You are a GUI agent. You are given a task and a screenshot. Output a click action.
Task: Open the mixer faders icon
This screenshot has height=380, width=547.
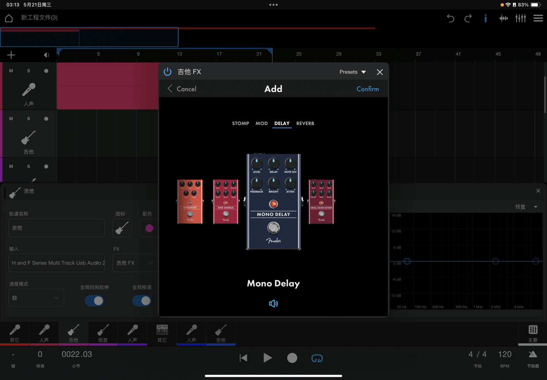click(521, 18)
